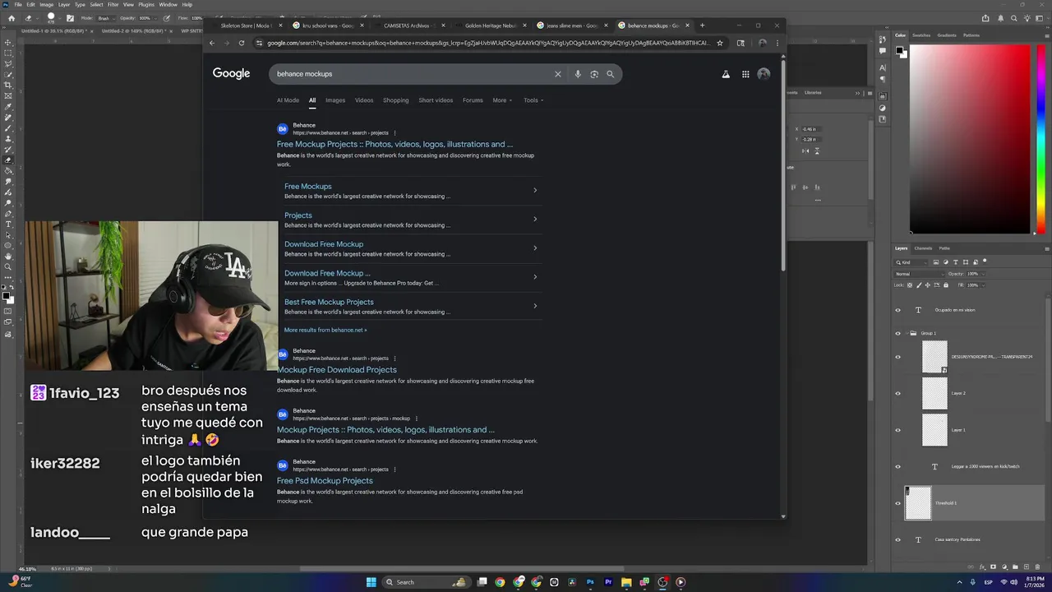Viewport: 1052px width, 592px height.
Task: Collapse Group 1 folder arrow
Action: [907, 333]
